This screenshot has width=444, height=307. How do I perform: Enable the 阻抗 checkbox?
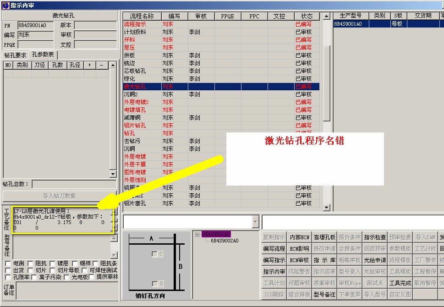pos(30,263)
